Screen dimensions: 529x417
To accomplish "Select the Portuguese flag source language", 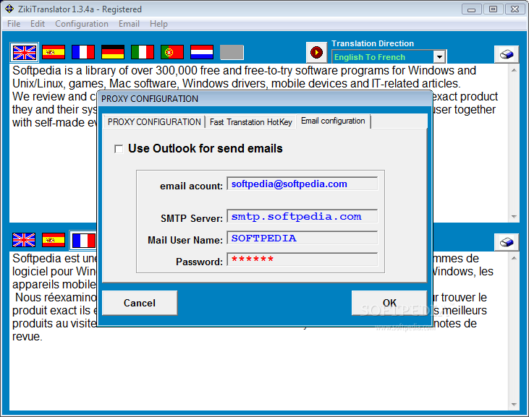I will tap(172, 52).
